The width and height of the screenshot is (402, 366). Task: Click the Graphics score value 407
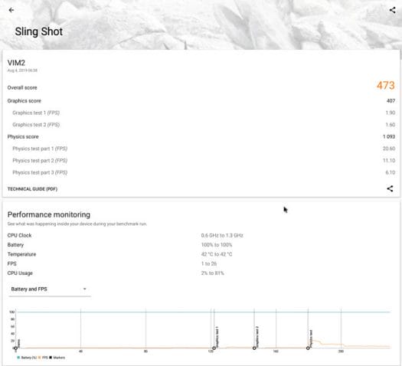(391, 101)
